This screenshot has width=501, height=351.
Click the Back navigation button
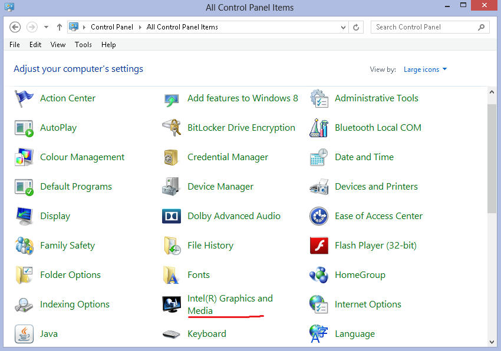coord(15,27)
